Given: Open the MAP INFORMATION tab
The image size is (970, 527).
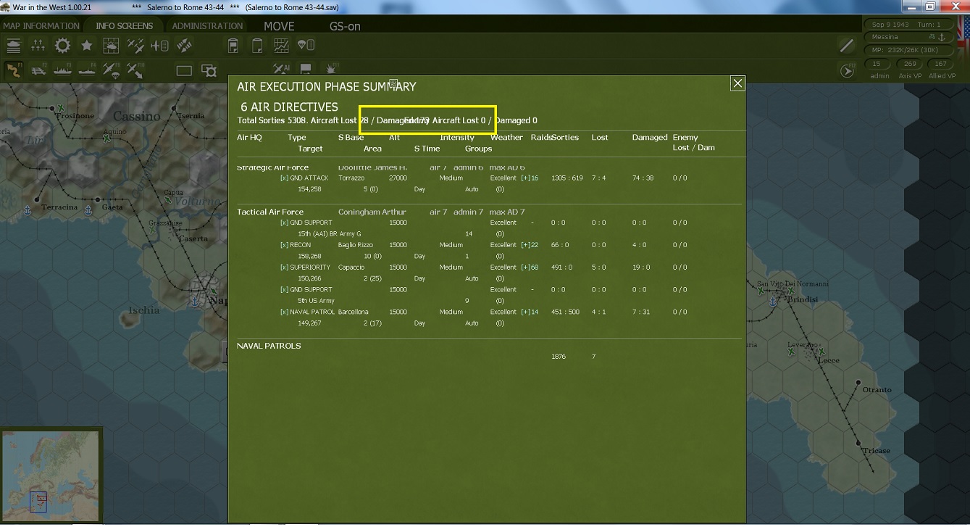Looking at the screenshot, I should pos(41,25).
